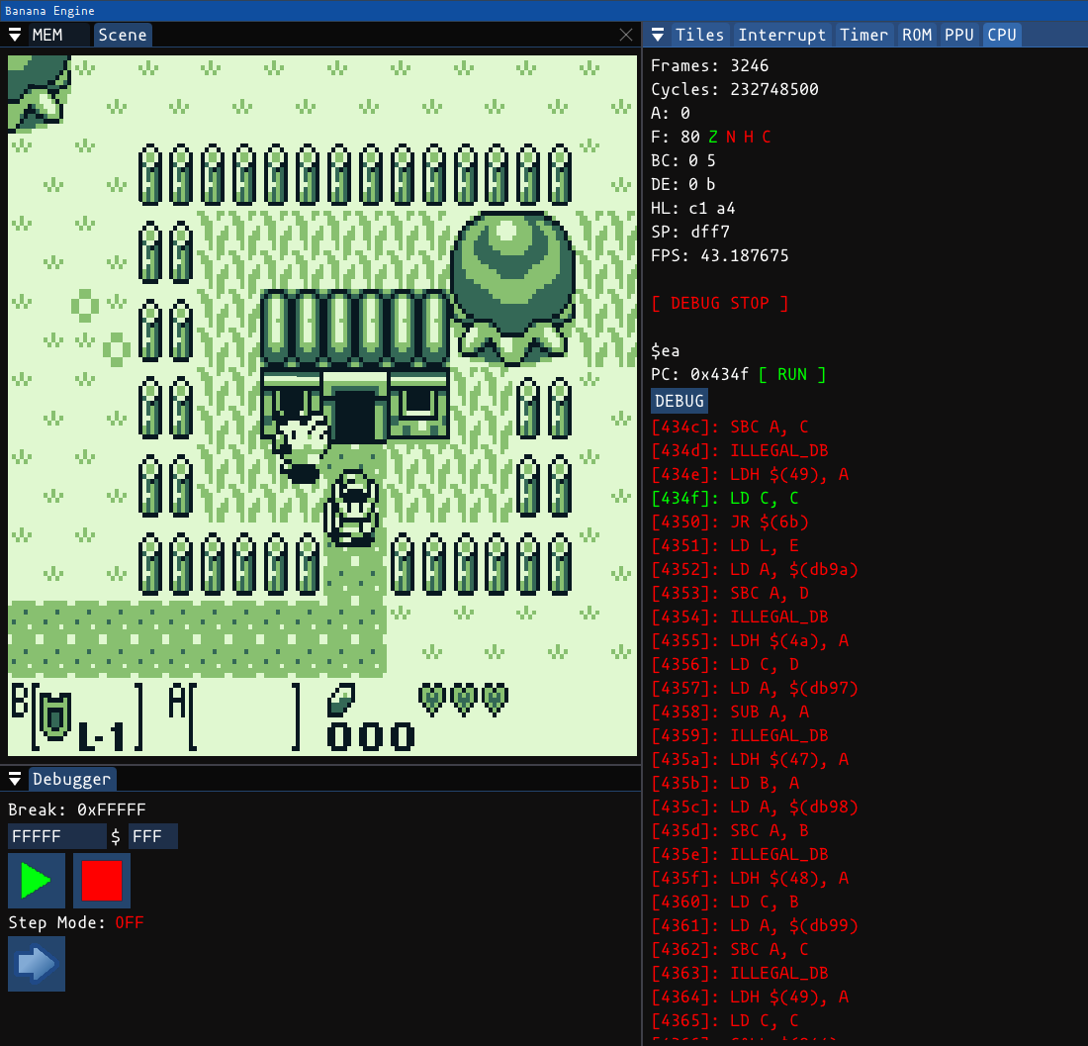Click the BC: 0 5 register line
Screen dimensions: 1088x1046
click(682, 160)
